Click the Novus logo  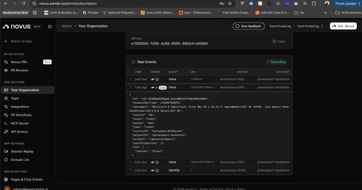[x=17, y=27]
